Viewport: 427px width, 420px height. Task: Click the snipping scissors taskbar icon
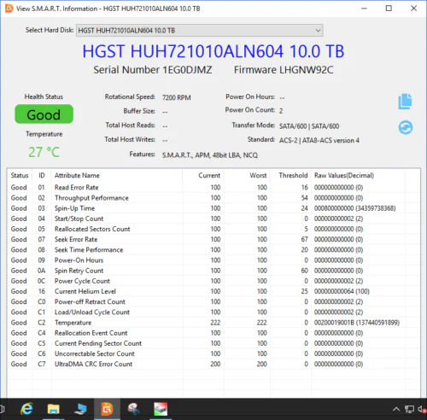click(x=133, y=409)
